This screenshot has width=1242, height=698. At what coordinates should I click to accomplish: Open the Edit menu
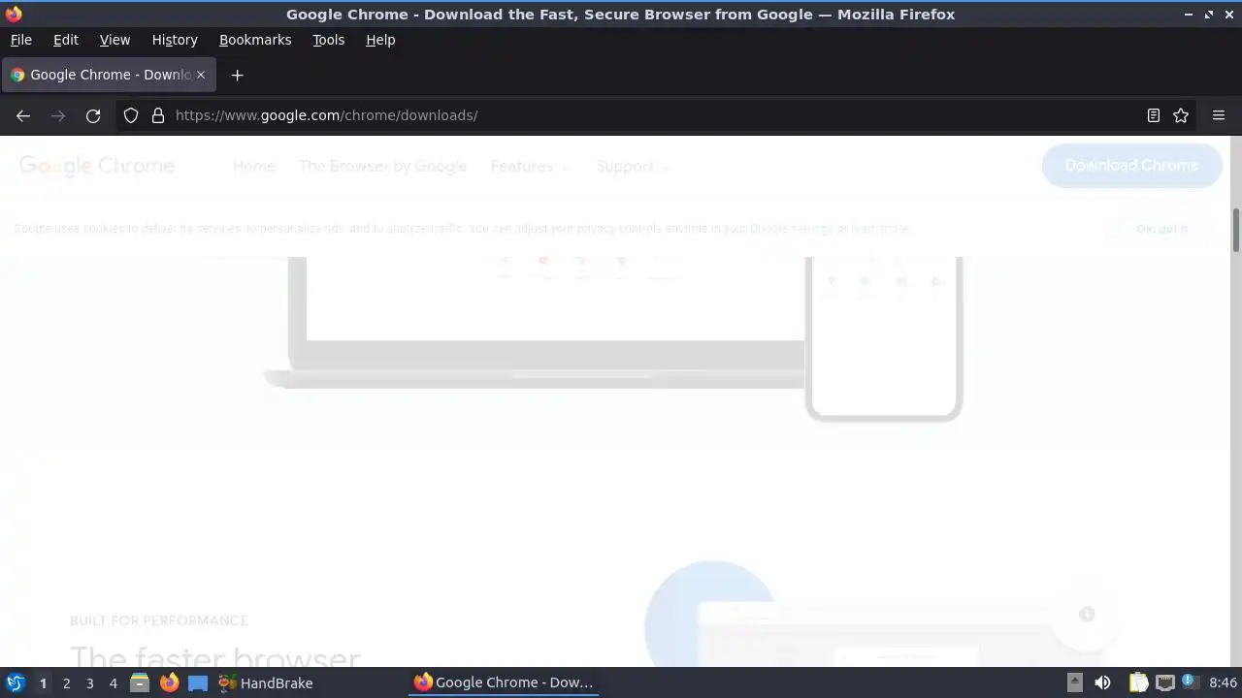[66, 40]
